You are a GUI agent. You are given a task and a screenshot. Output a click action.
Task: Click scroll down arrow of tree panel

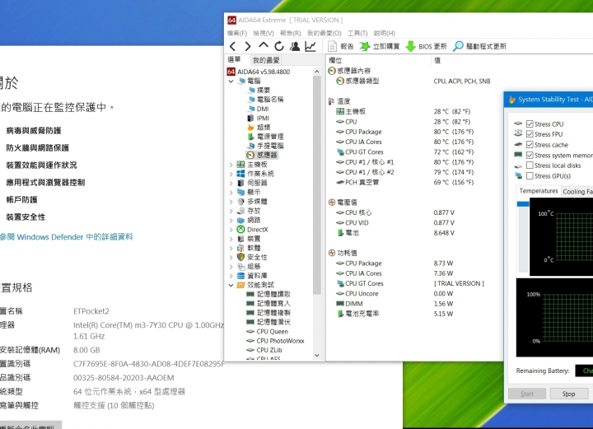click(x=317, y=355)
